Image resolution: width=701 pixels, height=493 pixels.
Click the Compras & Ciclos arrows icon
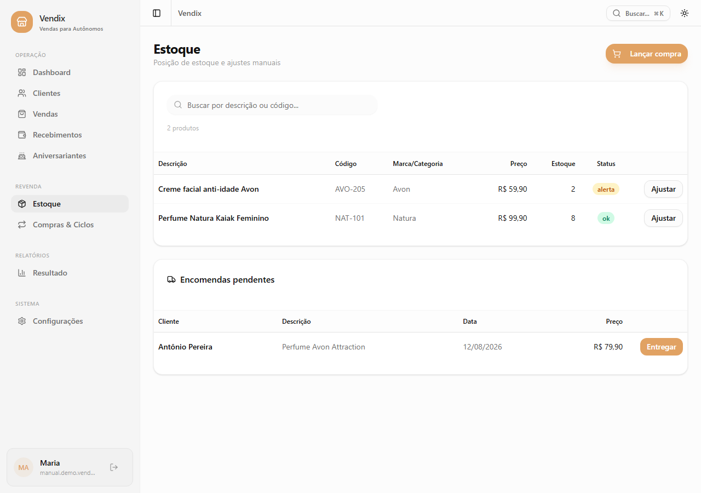point(22,225)
